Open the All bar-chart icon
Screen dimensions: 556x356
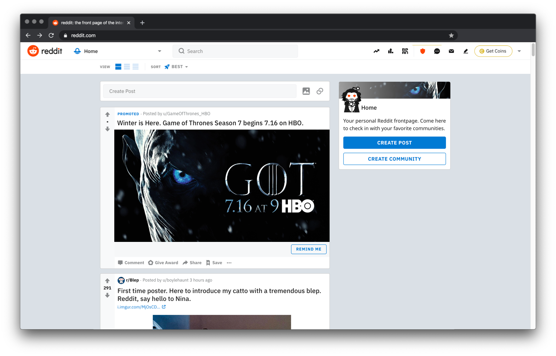coord(391,51)
